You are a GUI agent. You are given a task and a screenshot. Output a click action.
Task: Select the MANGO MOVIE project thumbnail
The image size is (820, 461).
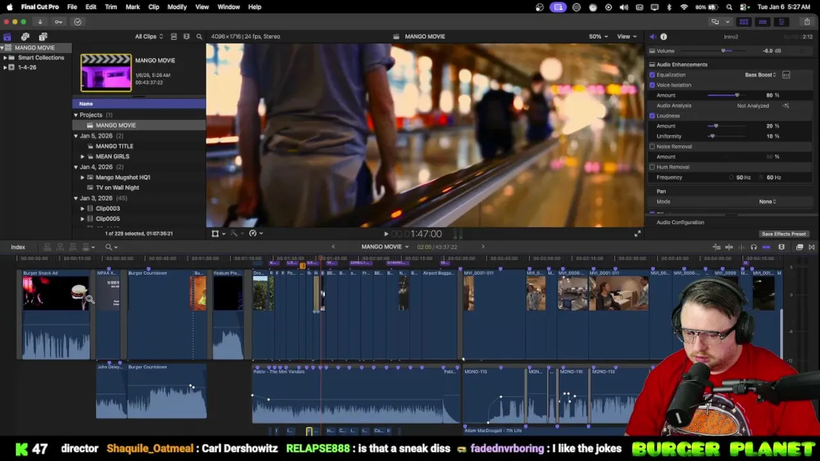point(106,72)
